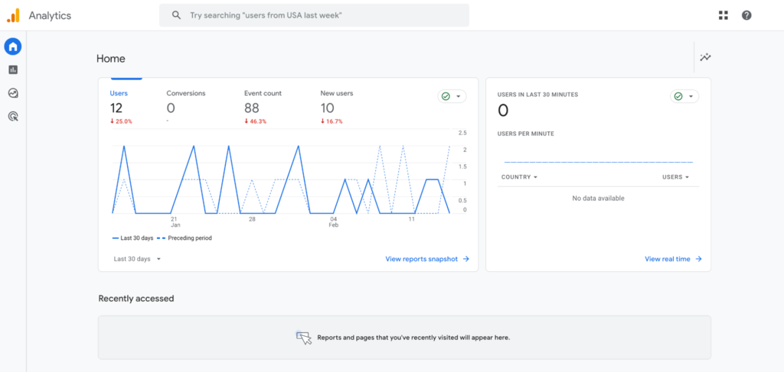Click the Analytics logo icon

pos(13,15)
